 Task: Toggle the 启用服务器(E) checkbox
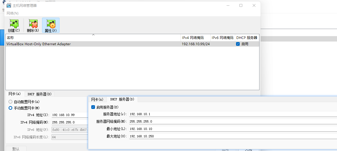(93, 107)
